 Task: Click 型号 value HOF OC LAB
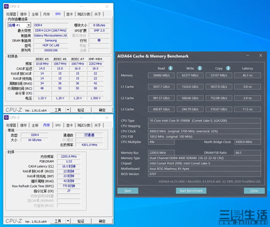point(51,45)
